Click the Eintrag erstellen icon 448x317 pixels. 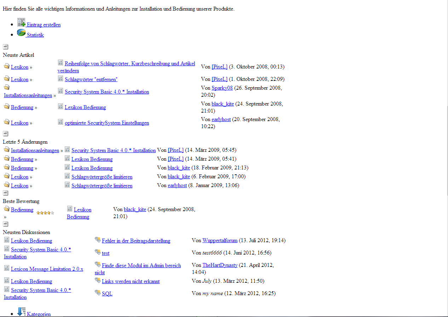point(21,22)
